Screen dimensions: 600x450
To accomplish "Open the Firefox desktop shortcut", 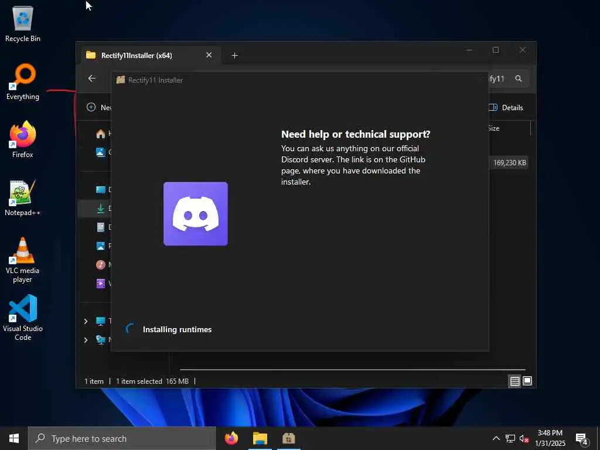I will pyautogui.click(x=23, y=139).
